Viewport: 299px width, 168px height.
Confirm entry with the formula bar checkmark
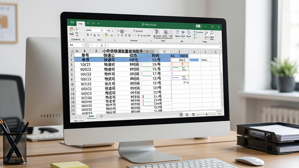coord(97,45)
